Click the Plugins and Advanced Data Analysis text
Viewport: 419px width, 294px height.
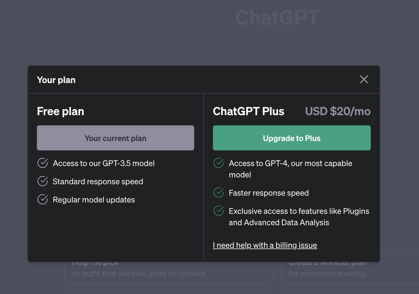point(299,217)
